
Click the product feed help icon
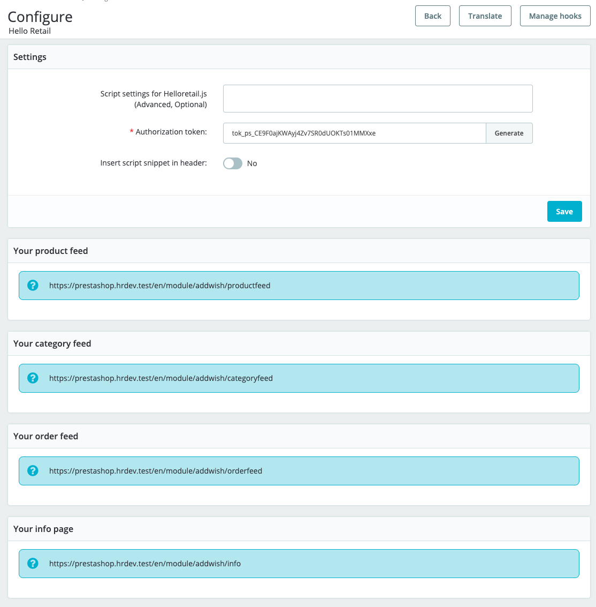tap(33, 286)
